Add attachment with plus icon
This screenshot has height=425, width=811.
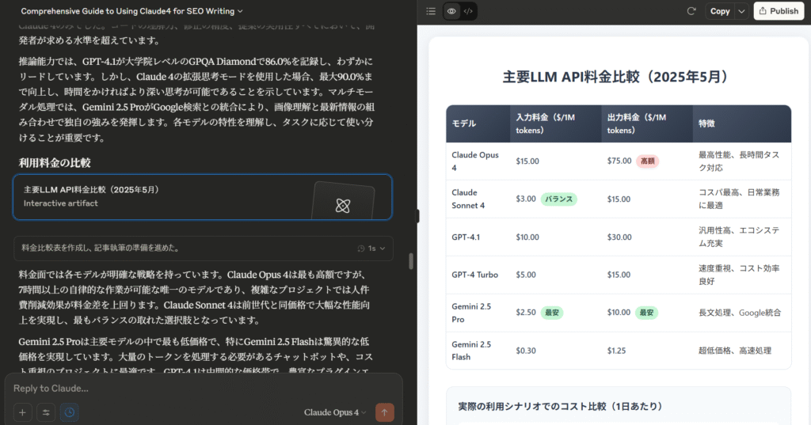[x=22, y=412]
